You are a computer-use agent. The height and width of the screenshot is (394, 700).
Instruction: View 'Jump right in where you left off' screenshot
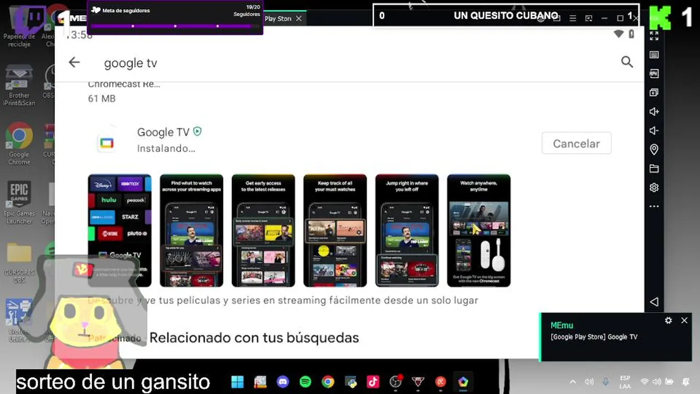[407, 230]
